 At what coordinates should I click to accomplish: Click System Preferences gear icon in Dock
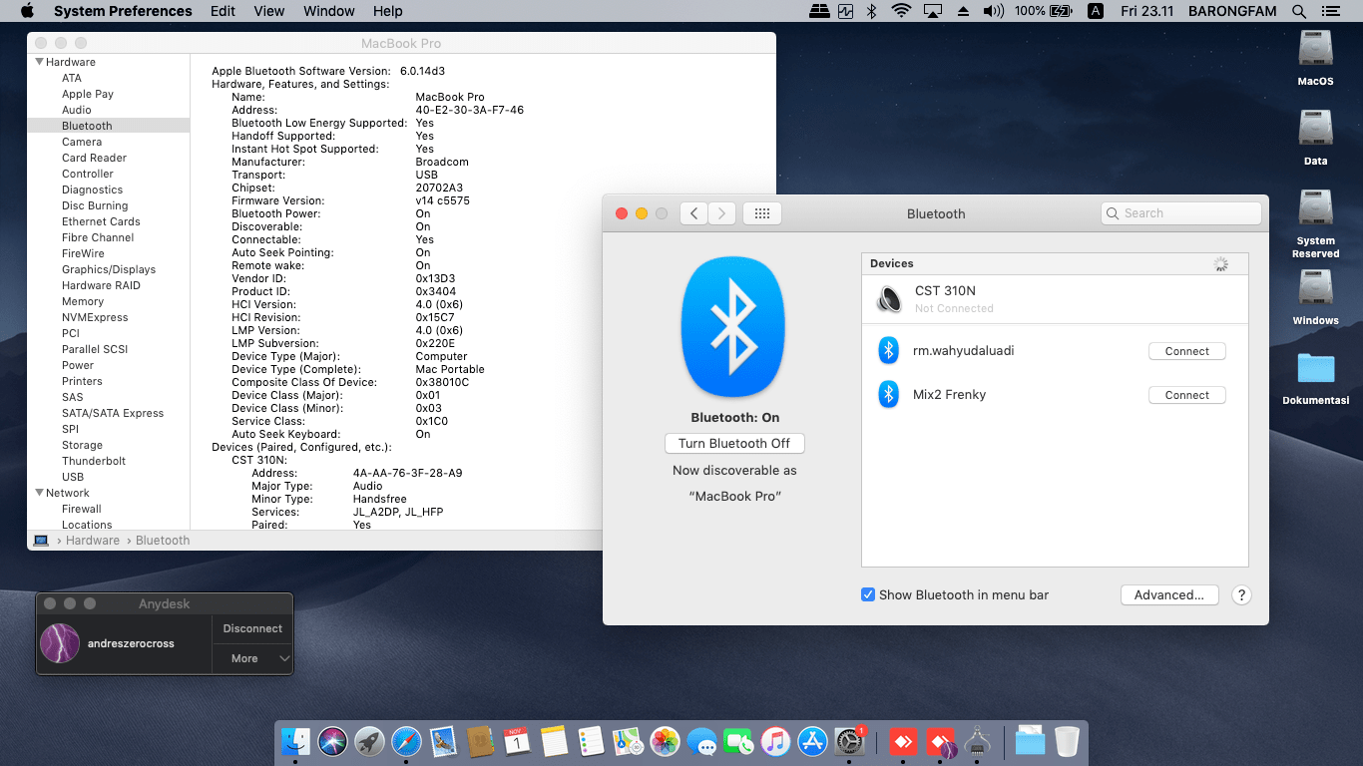click(x=849, y=741)
